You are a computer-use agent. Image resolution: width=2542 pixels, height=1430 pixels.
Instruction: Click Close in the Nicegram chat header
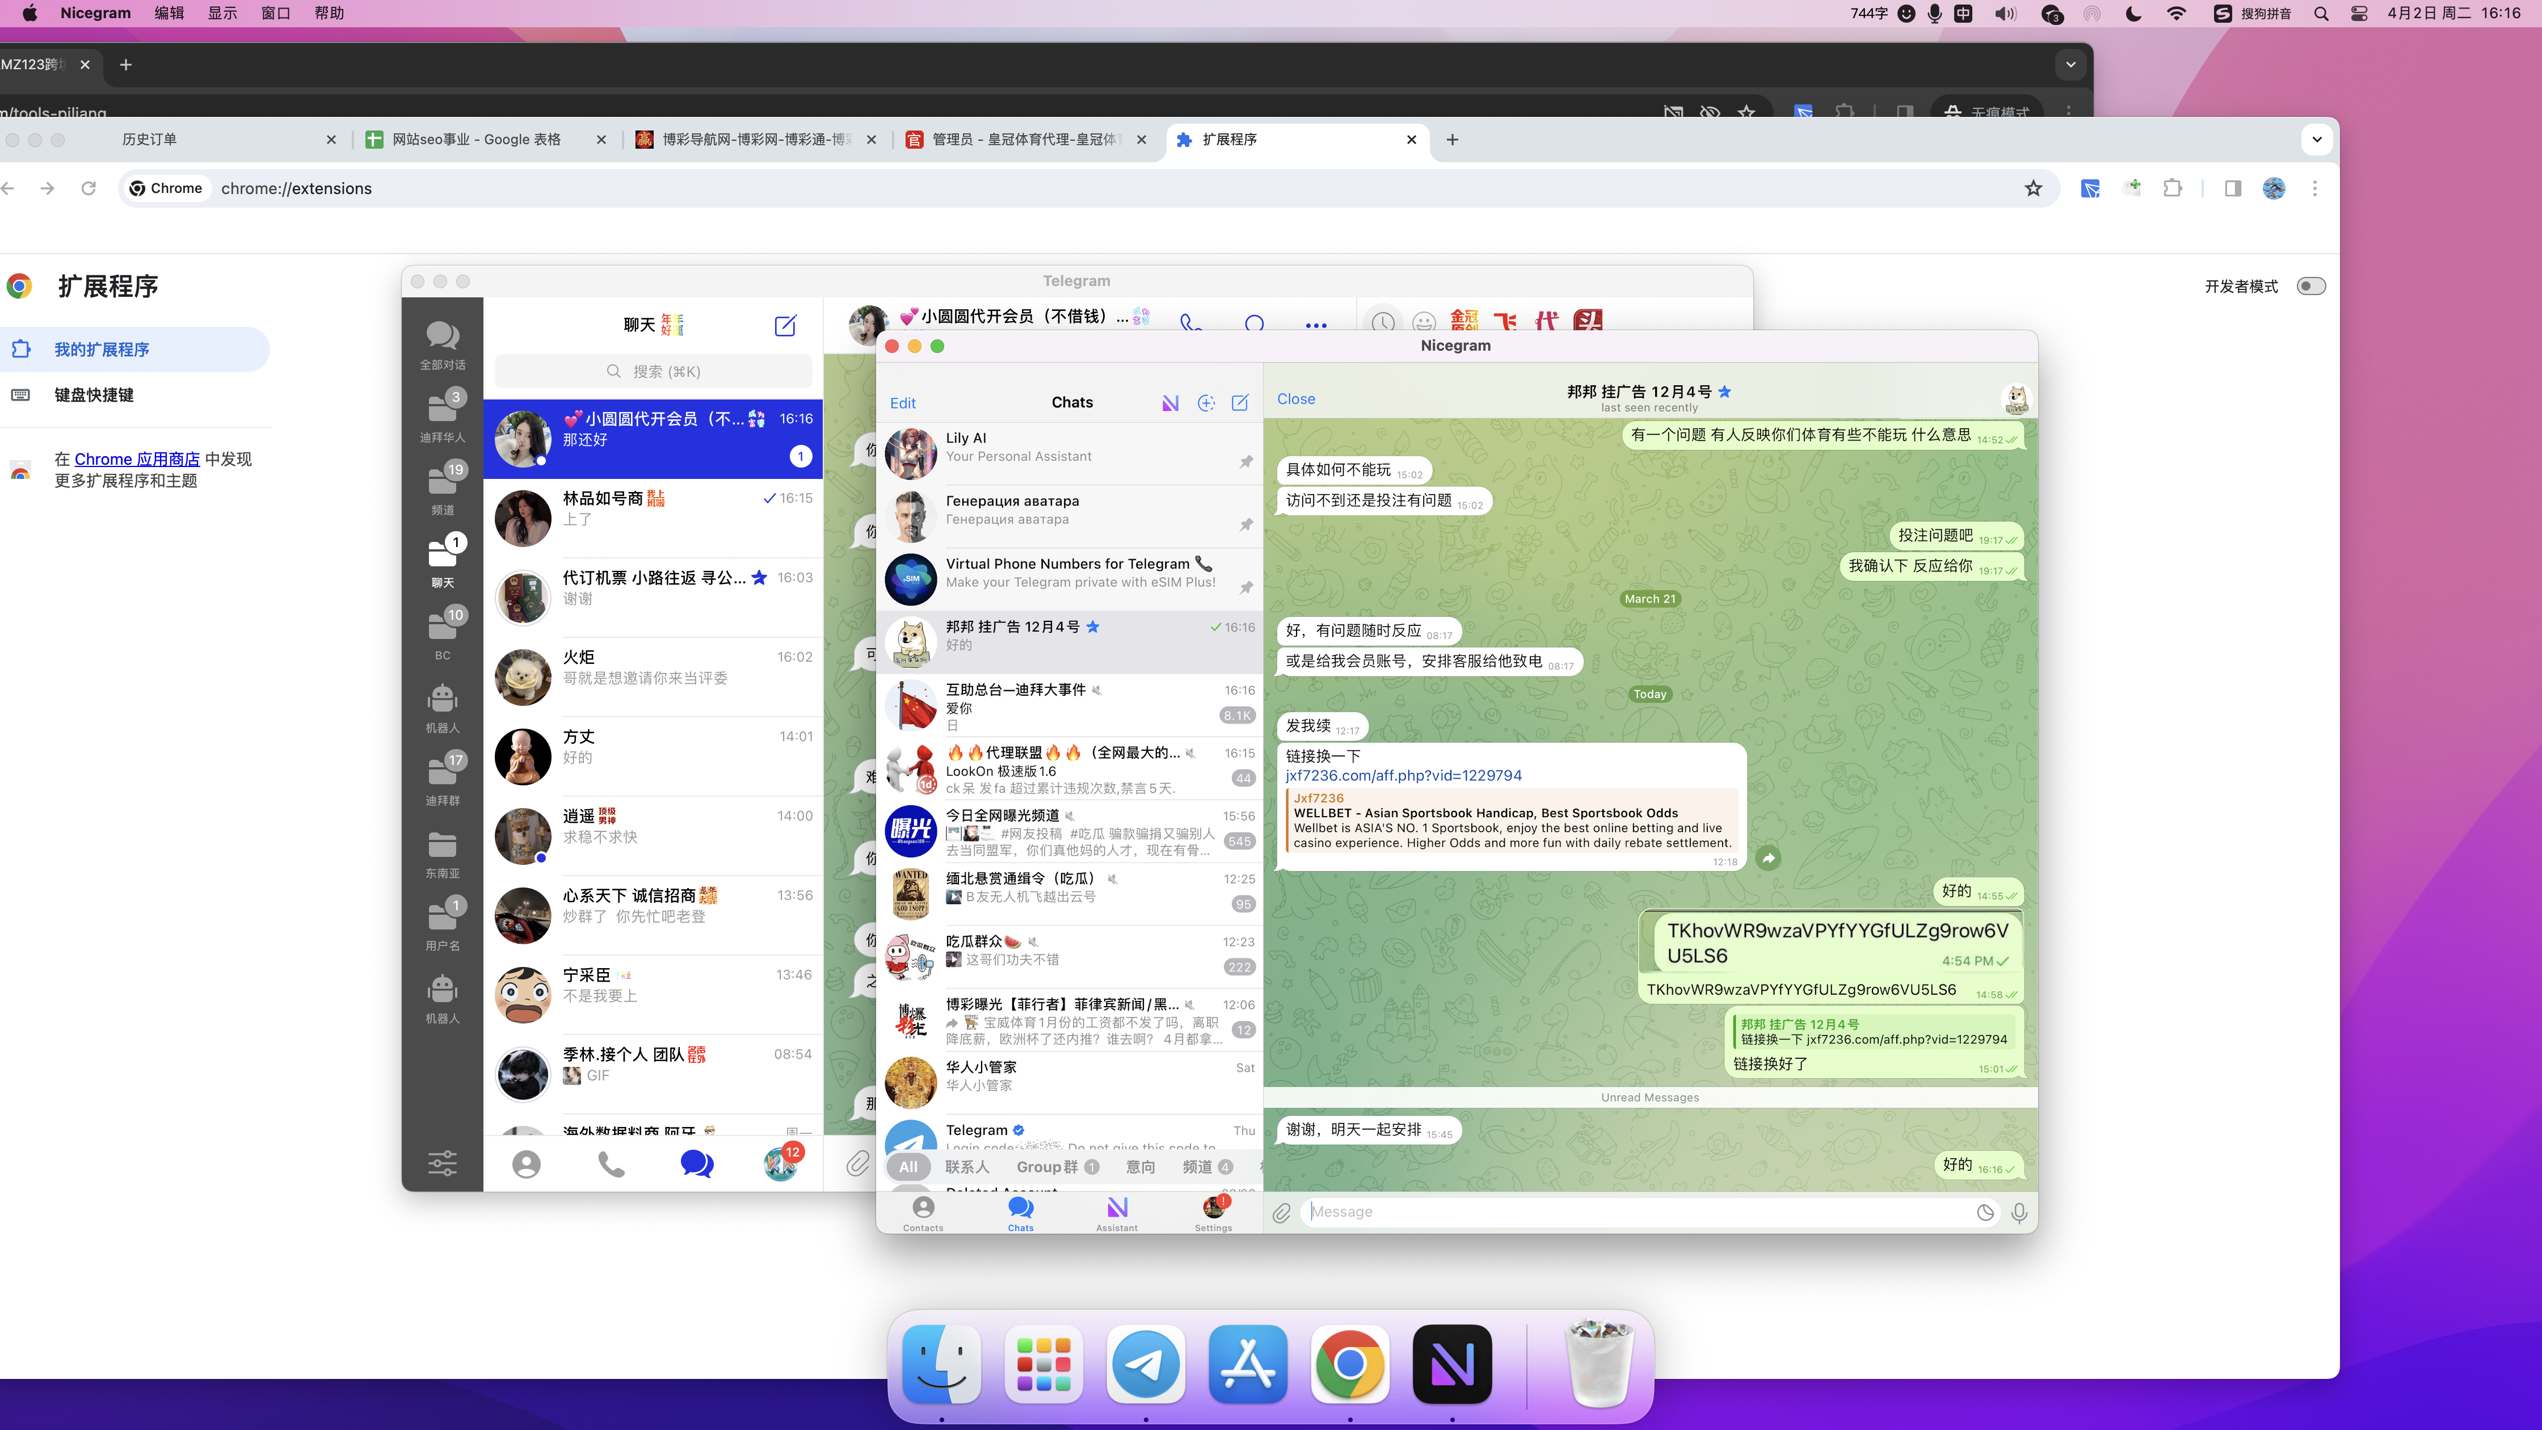1295,399
